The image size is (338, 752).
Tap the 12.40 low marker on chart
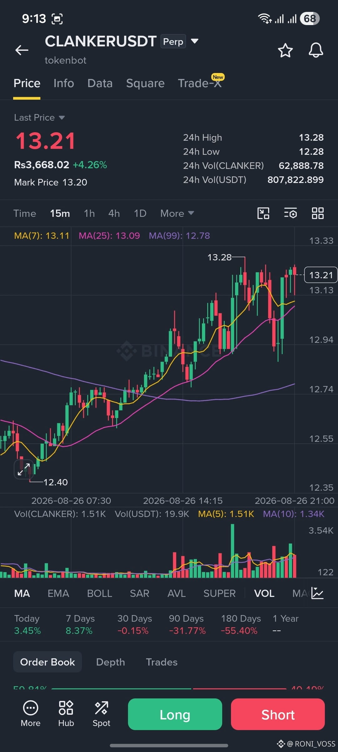(x=55, y=482)
